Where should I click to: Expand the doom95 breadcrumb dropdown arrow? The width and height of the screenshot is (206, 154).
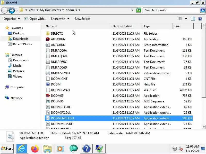[x=80, y=10]
